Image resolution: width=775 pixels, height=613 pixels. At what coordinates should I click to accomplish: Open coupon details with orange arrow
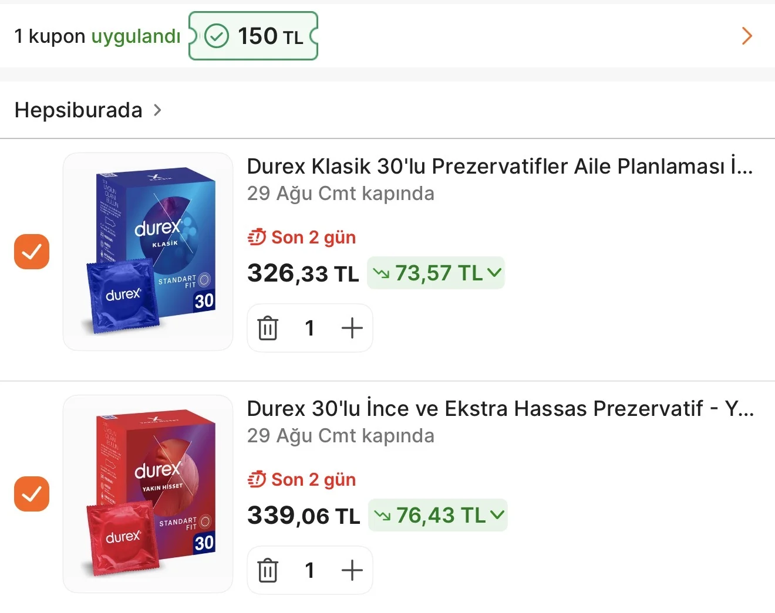tap(747, 36)
